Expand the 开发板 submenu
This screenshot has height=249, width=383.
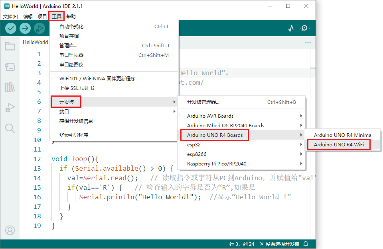pyautogui.click(x=114, y=102)
